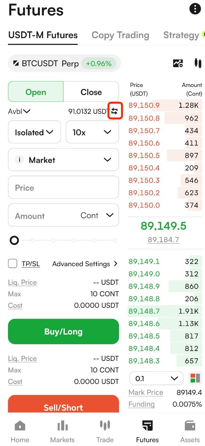Open Advanced Settings
Screen dimensions: 205x446
(x=85, y=264)
